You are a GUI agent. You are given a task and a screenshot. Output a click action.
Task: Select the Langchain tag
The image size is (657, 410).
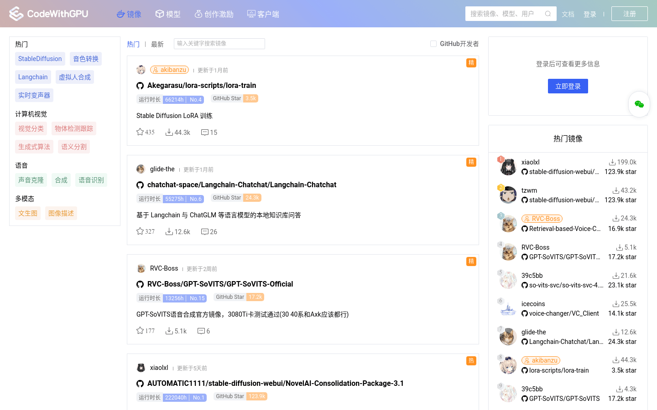click(33, 77)
